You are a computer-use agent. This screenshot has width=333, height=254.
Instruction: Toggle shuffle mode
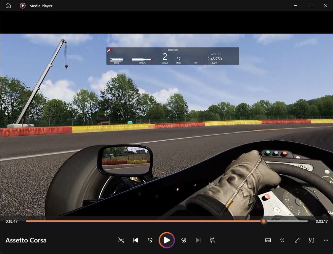tap(121, 240)
